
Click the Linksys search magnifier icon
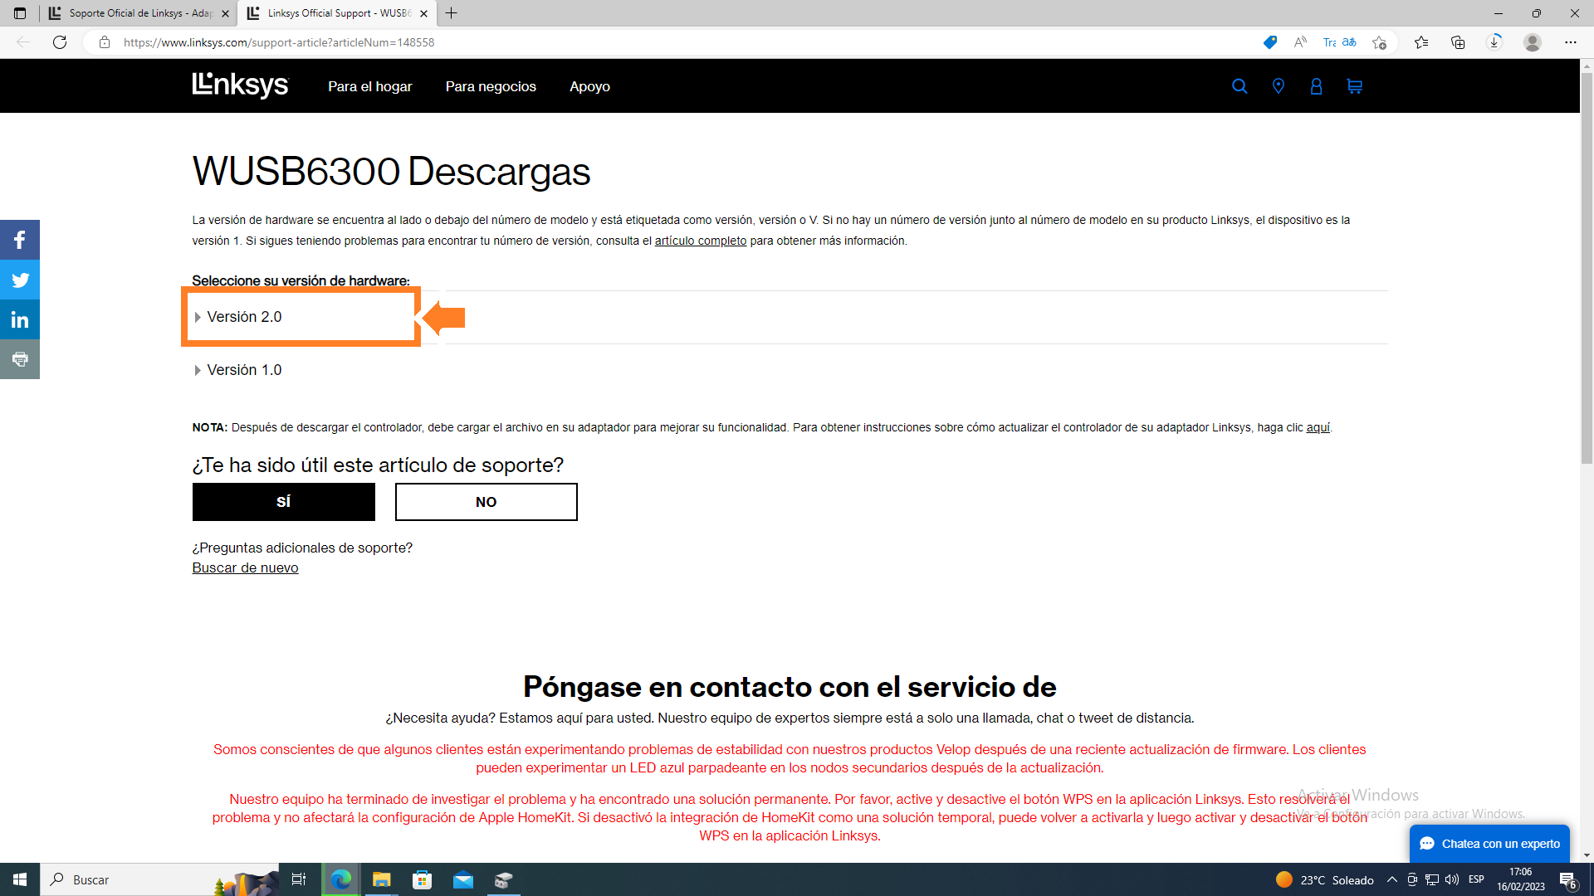(1240, 86)
